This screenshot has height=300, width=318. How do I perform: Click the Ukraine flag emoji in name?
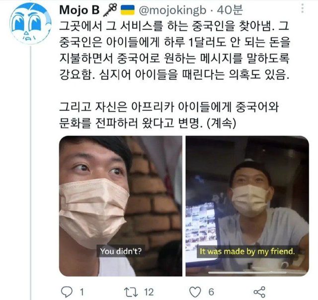pyautogui.click(x=128, y=10)
